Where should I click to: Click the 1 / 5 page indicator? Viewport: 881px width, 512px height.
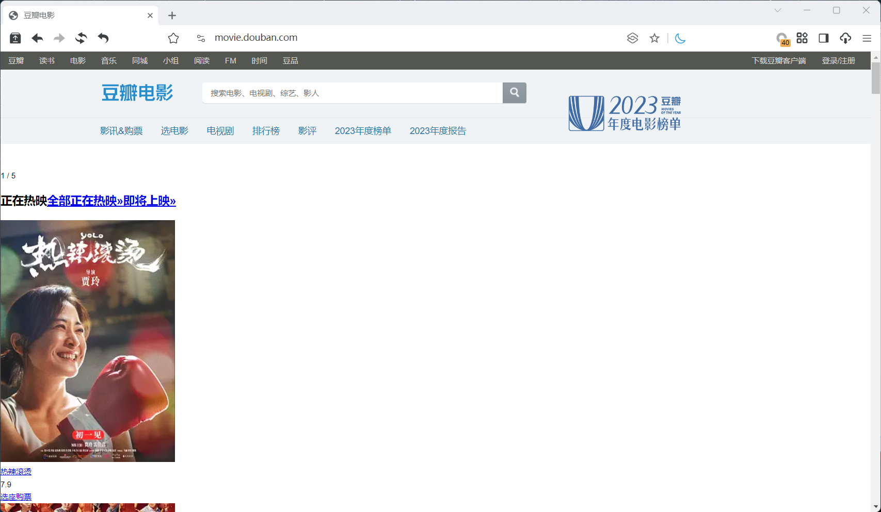pyautogui.click(x=8, y=176)
